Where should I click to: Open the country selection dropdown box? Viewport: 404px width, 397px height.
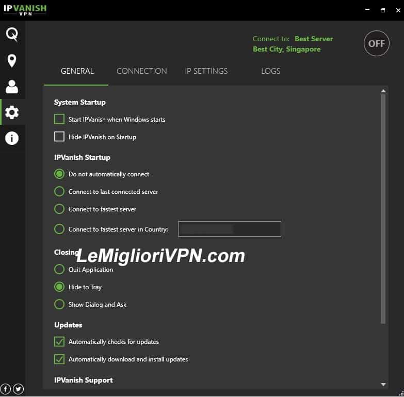(x=229, y=229)
